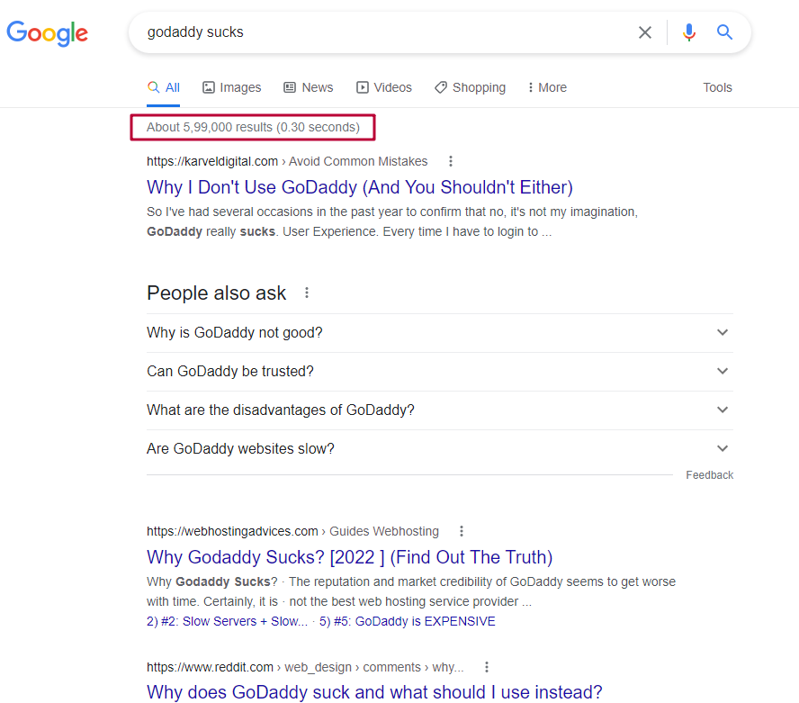Click the Google logo
799x703 pixels.
(47, 34)
